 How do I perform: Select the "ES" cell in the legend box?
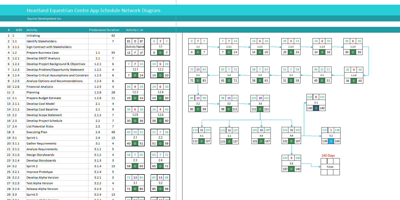[x=128, y=41]
